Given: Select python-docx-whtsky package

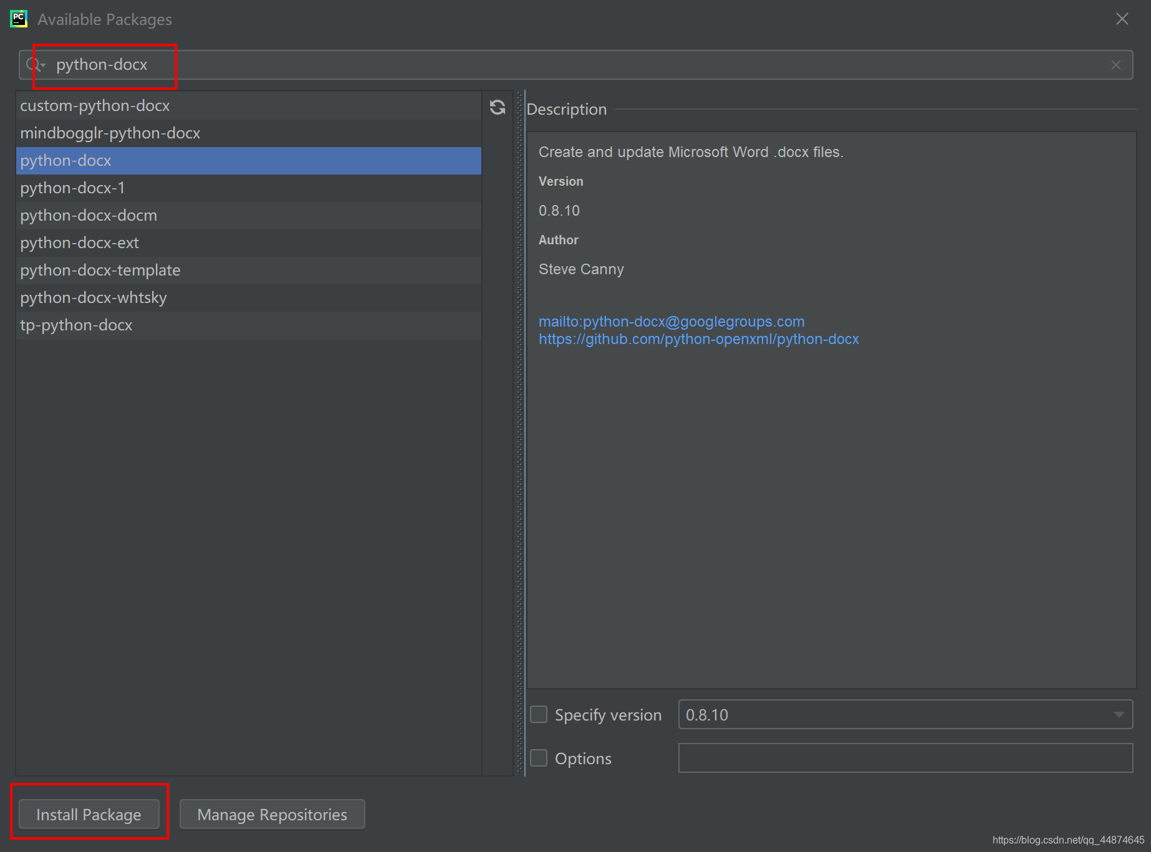Looking at the screenshot, I should point(248,298).
